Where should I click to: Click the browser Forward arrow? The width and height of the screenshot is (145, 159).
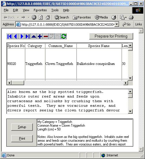23,17
